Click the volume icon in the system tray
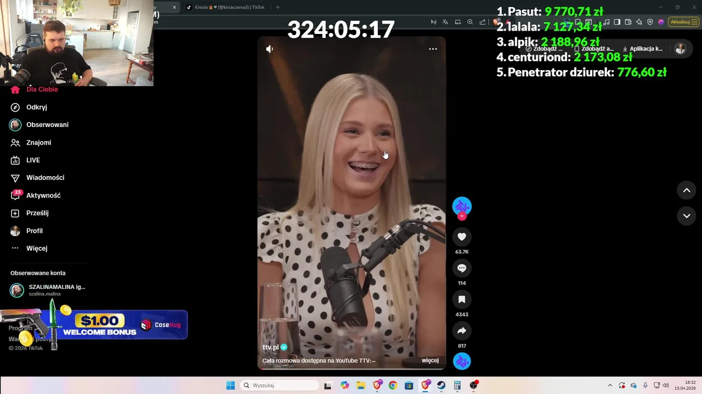This screenshot has width=702, height=394. click(x=666, y=385)
